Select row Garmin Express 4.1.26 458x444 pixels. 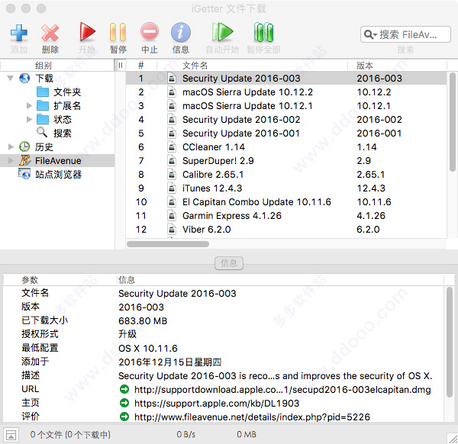coord(286,215)
